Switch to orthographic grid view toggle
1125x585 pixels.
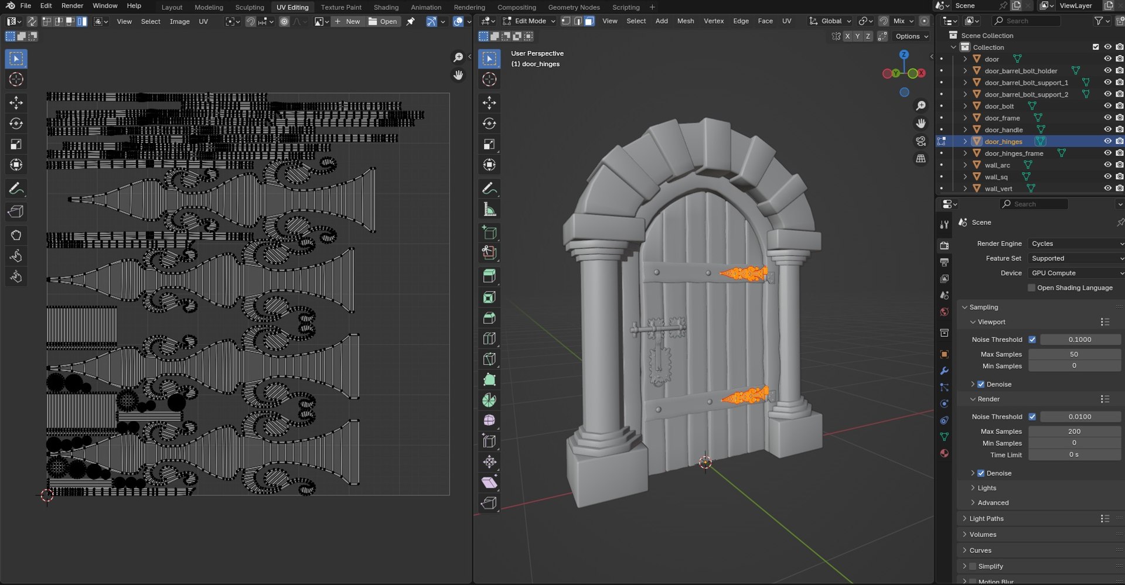(921, 159)
